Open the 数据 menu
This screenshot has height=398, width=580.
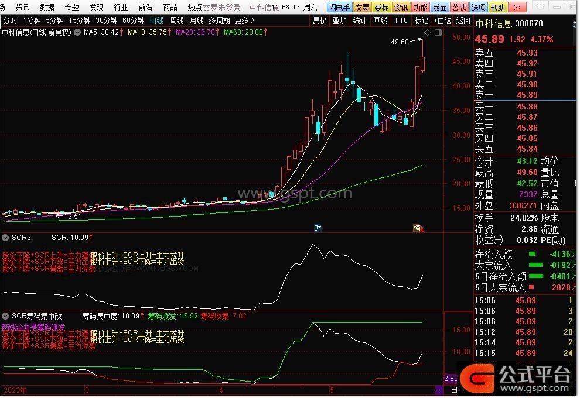(47, 7)
